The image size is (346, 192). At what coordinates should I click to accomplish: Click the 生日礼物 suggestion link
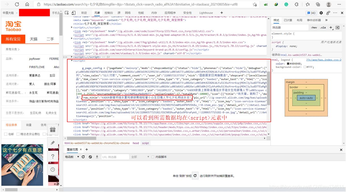point(35,113)
